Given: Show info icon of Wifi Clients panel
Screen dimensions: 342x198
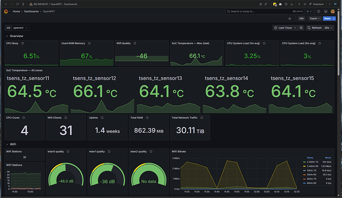Looking at the screenshot, I should click(65, 118).
